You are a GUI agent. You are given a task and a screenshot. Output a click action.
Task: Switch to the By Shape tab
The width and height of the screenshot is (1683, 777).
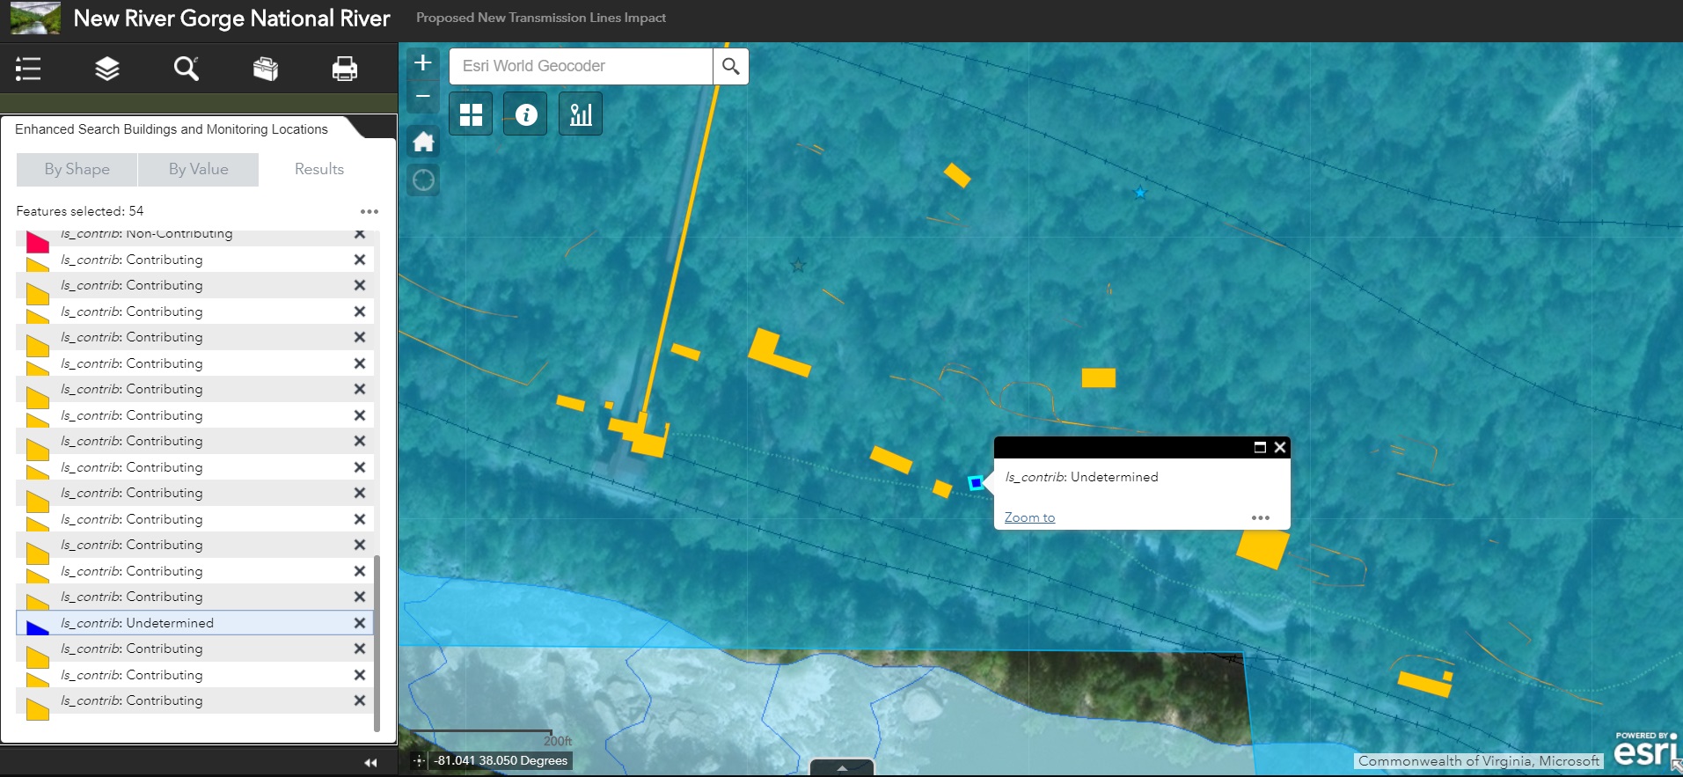[77, 169]
